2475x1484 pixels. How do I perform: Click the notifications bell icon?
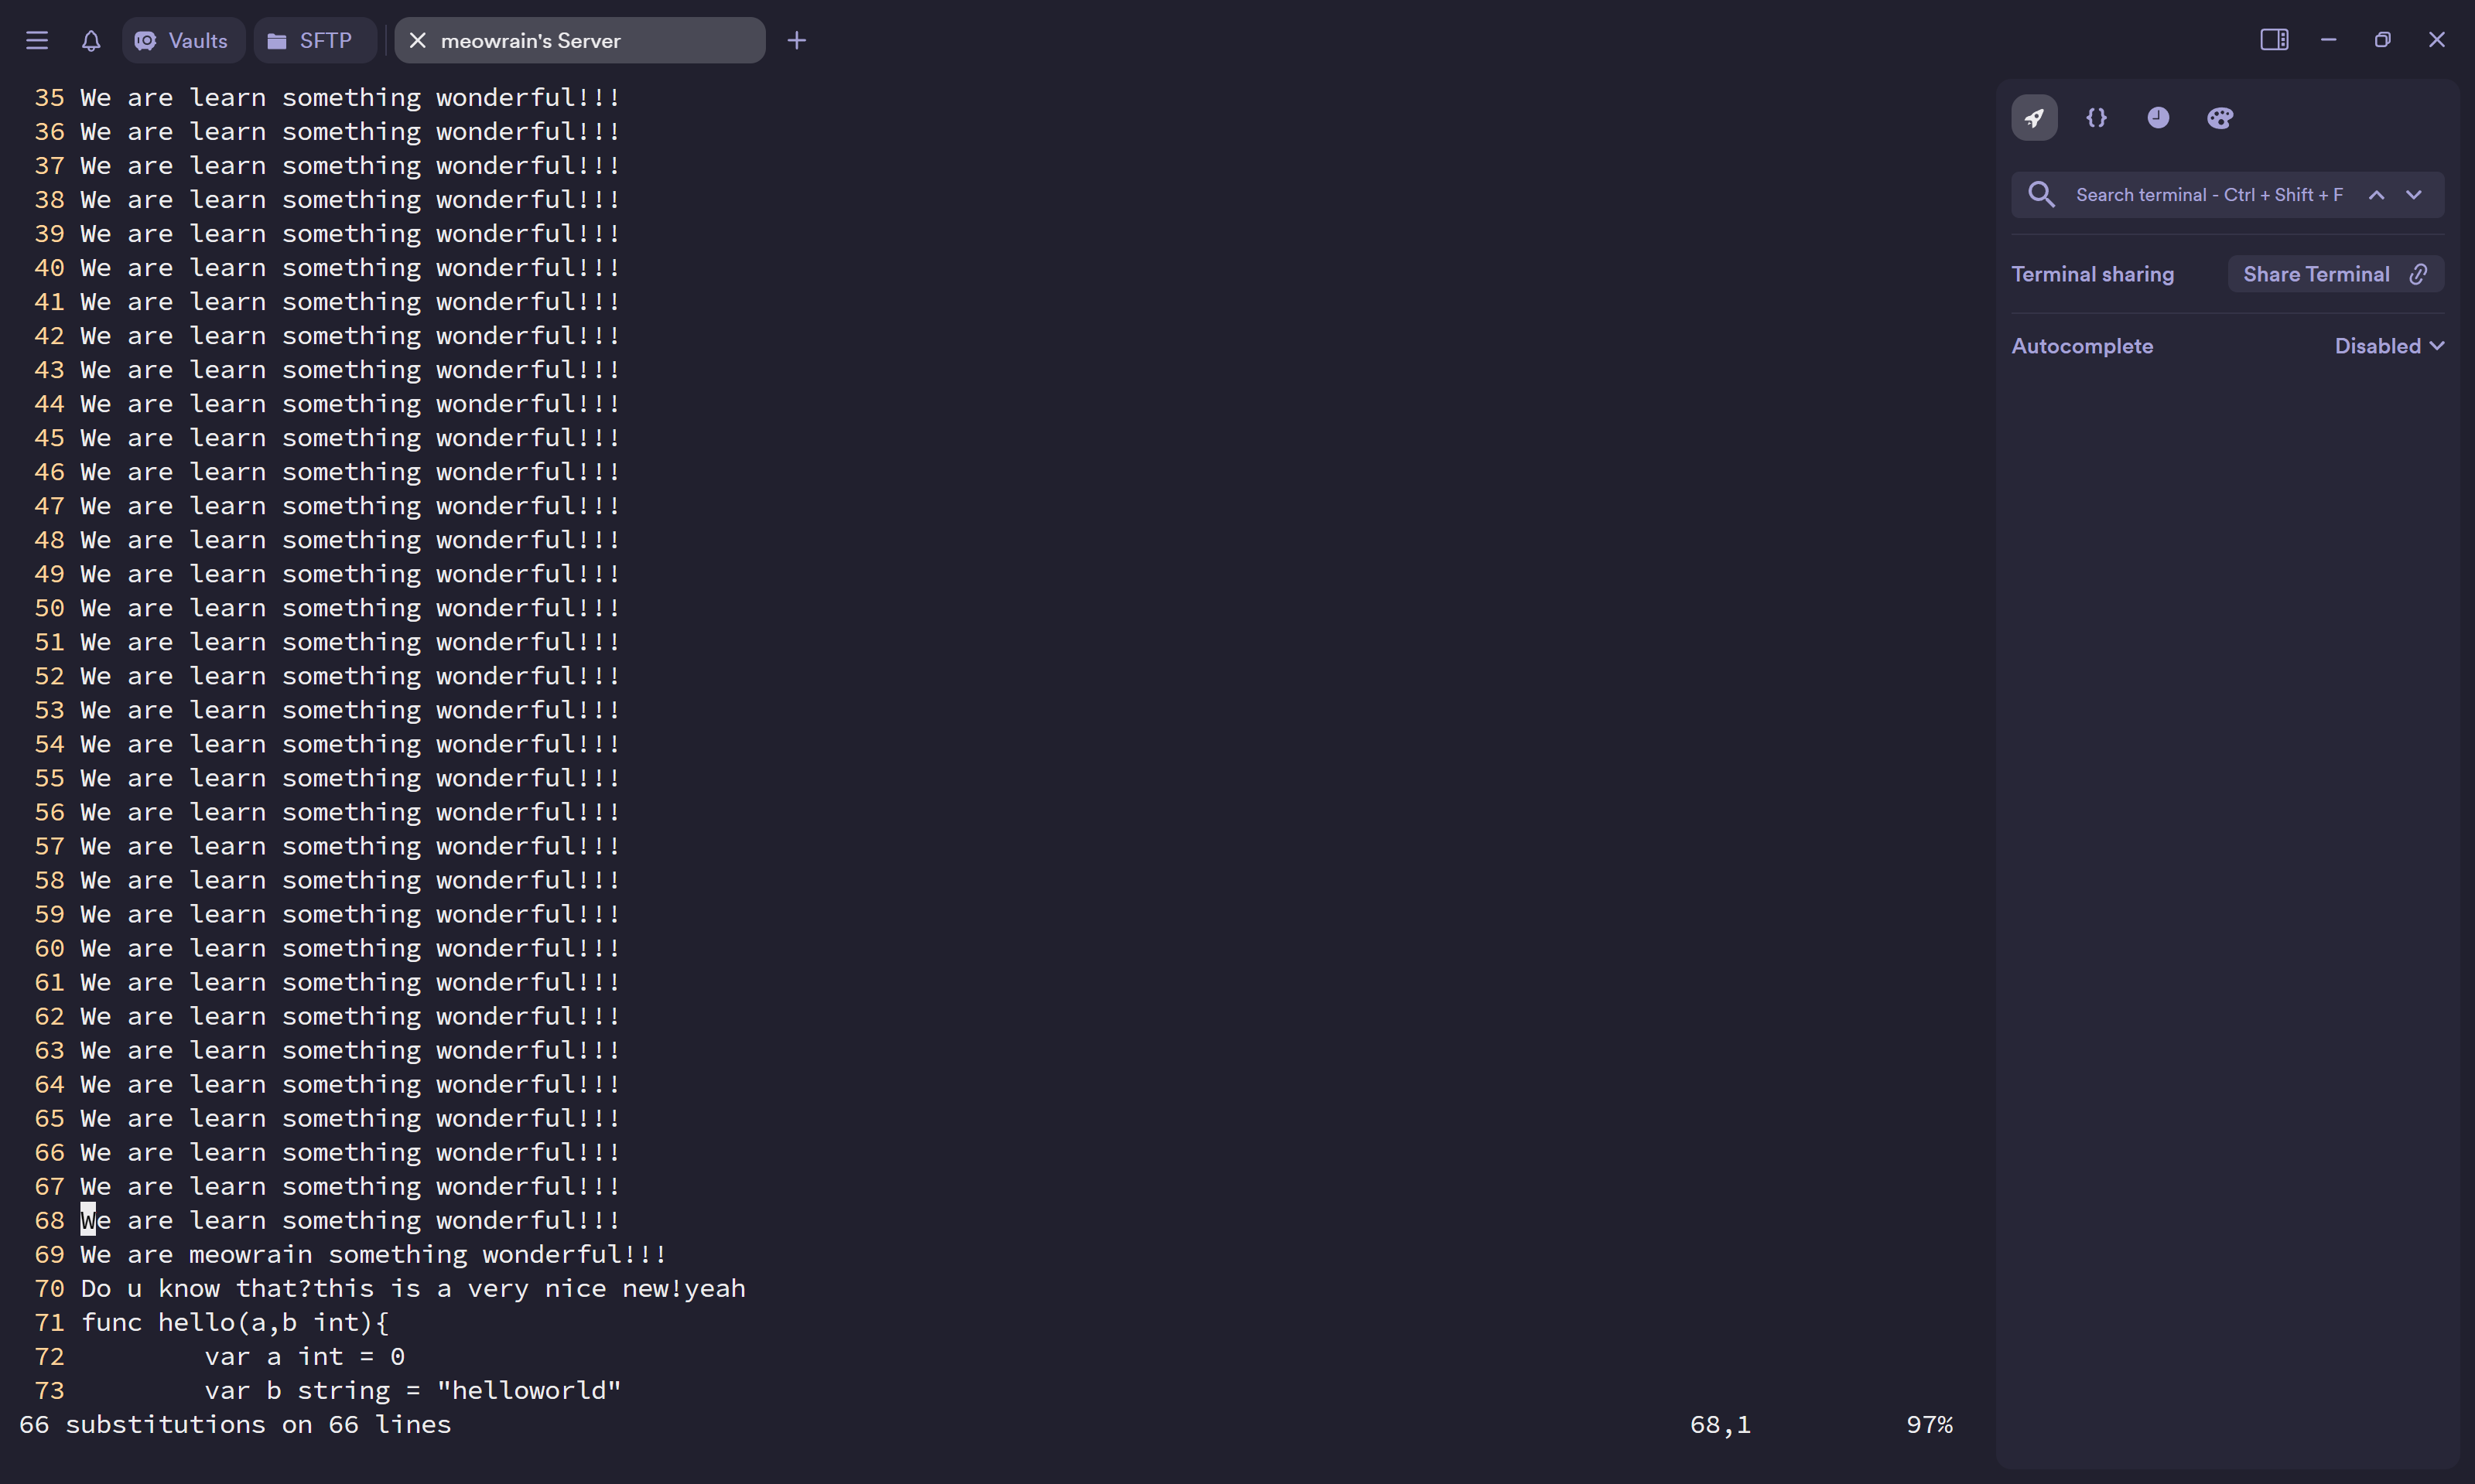click(x=91, y=40)
